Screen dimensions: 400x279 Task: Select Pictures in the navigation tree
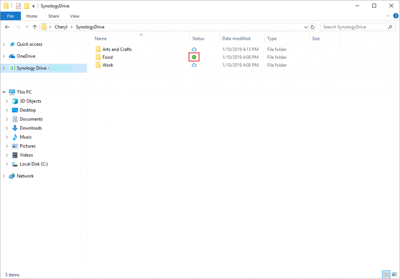click(x=28, y=146)
